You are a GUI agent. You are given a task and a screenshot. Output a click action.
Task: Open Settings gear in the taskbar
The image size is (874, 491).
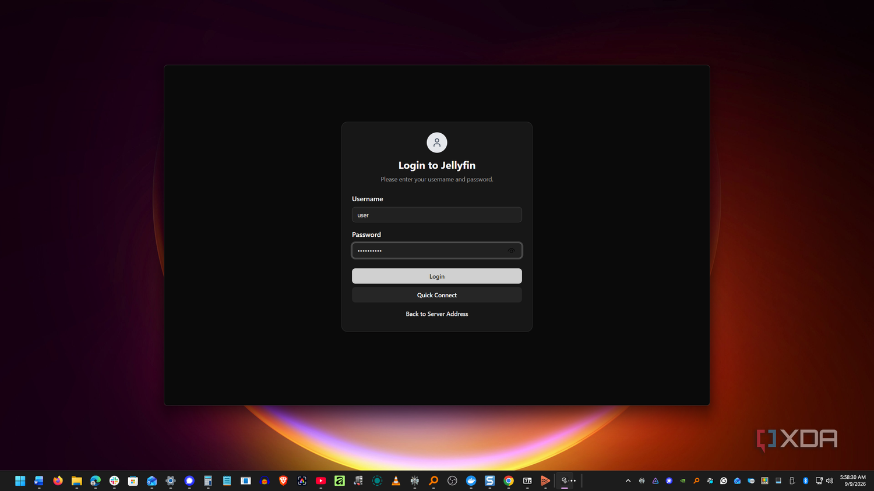[171, 481]
